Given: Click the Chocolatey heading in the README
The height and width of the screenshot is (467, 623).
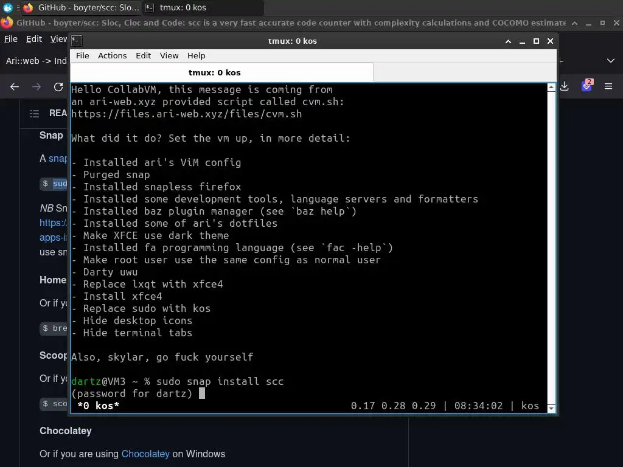Looking at the screenshot, I should click(66, 431).
